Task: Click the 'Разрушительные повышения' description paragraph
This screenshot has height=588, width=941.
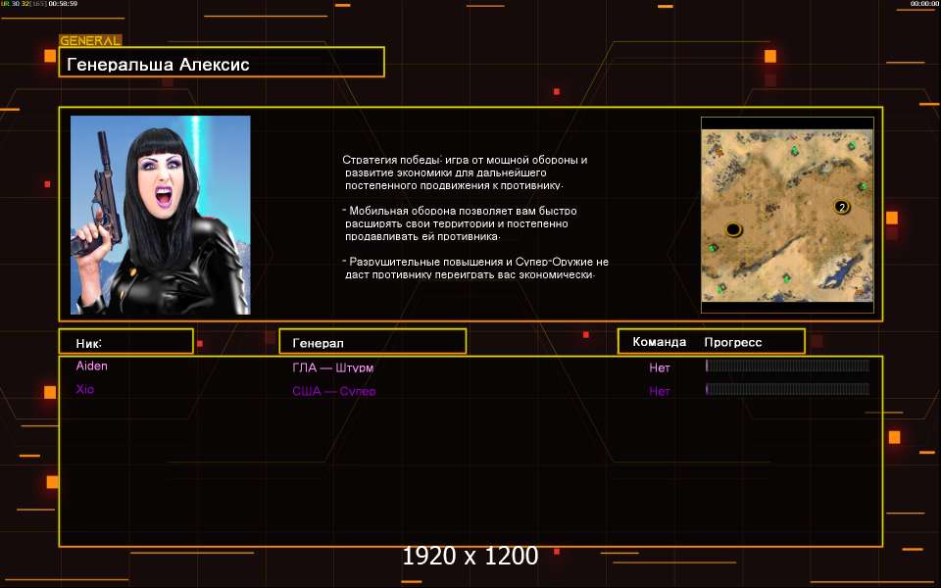Action: [475, 269]
